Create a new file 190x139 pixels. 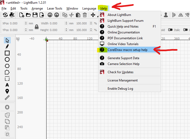pos(22,15)
